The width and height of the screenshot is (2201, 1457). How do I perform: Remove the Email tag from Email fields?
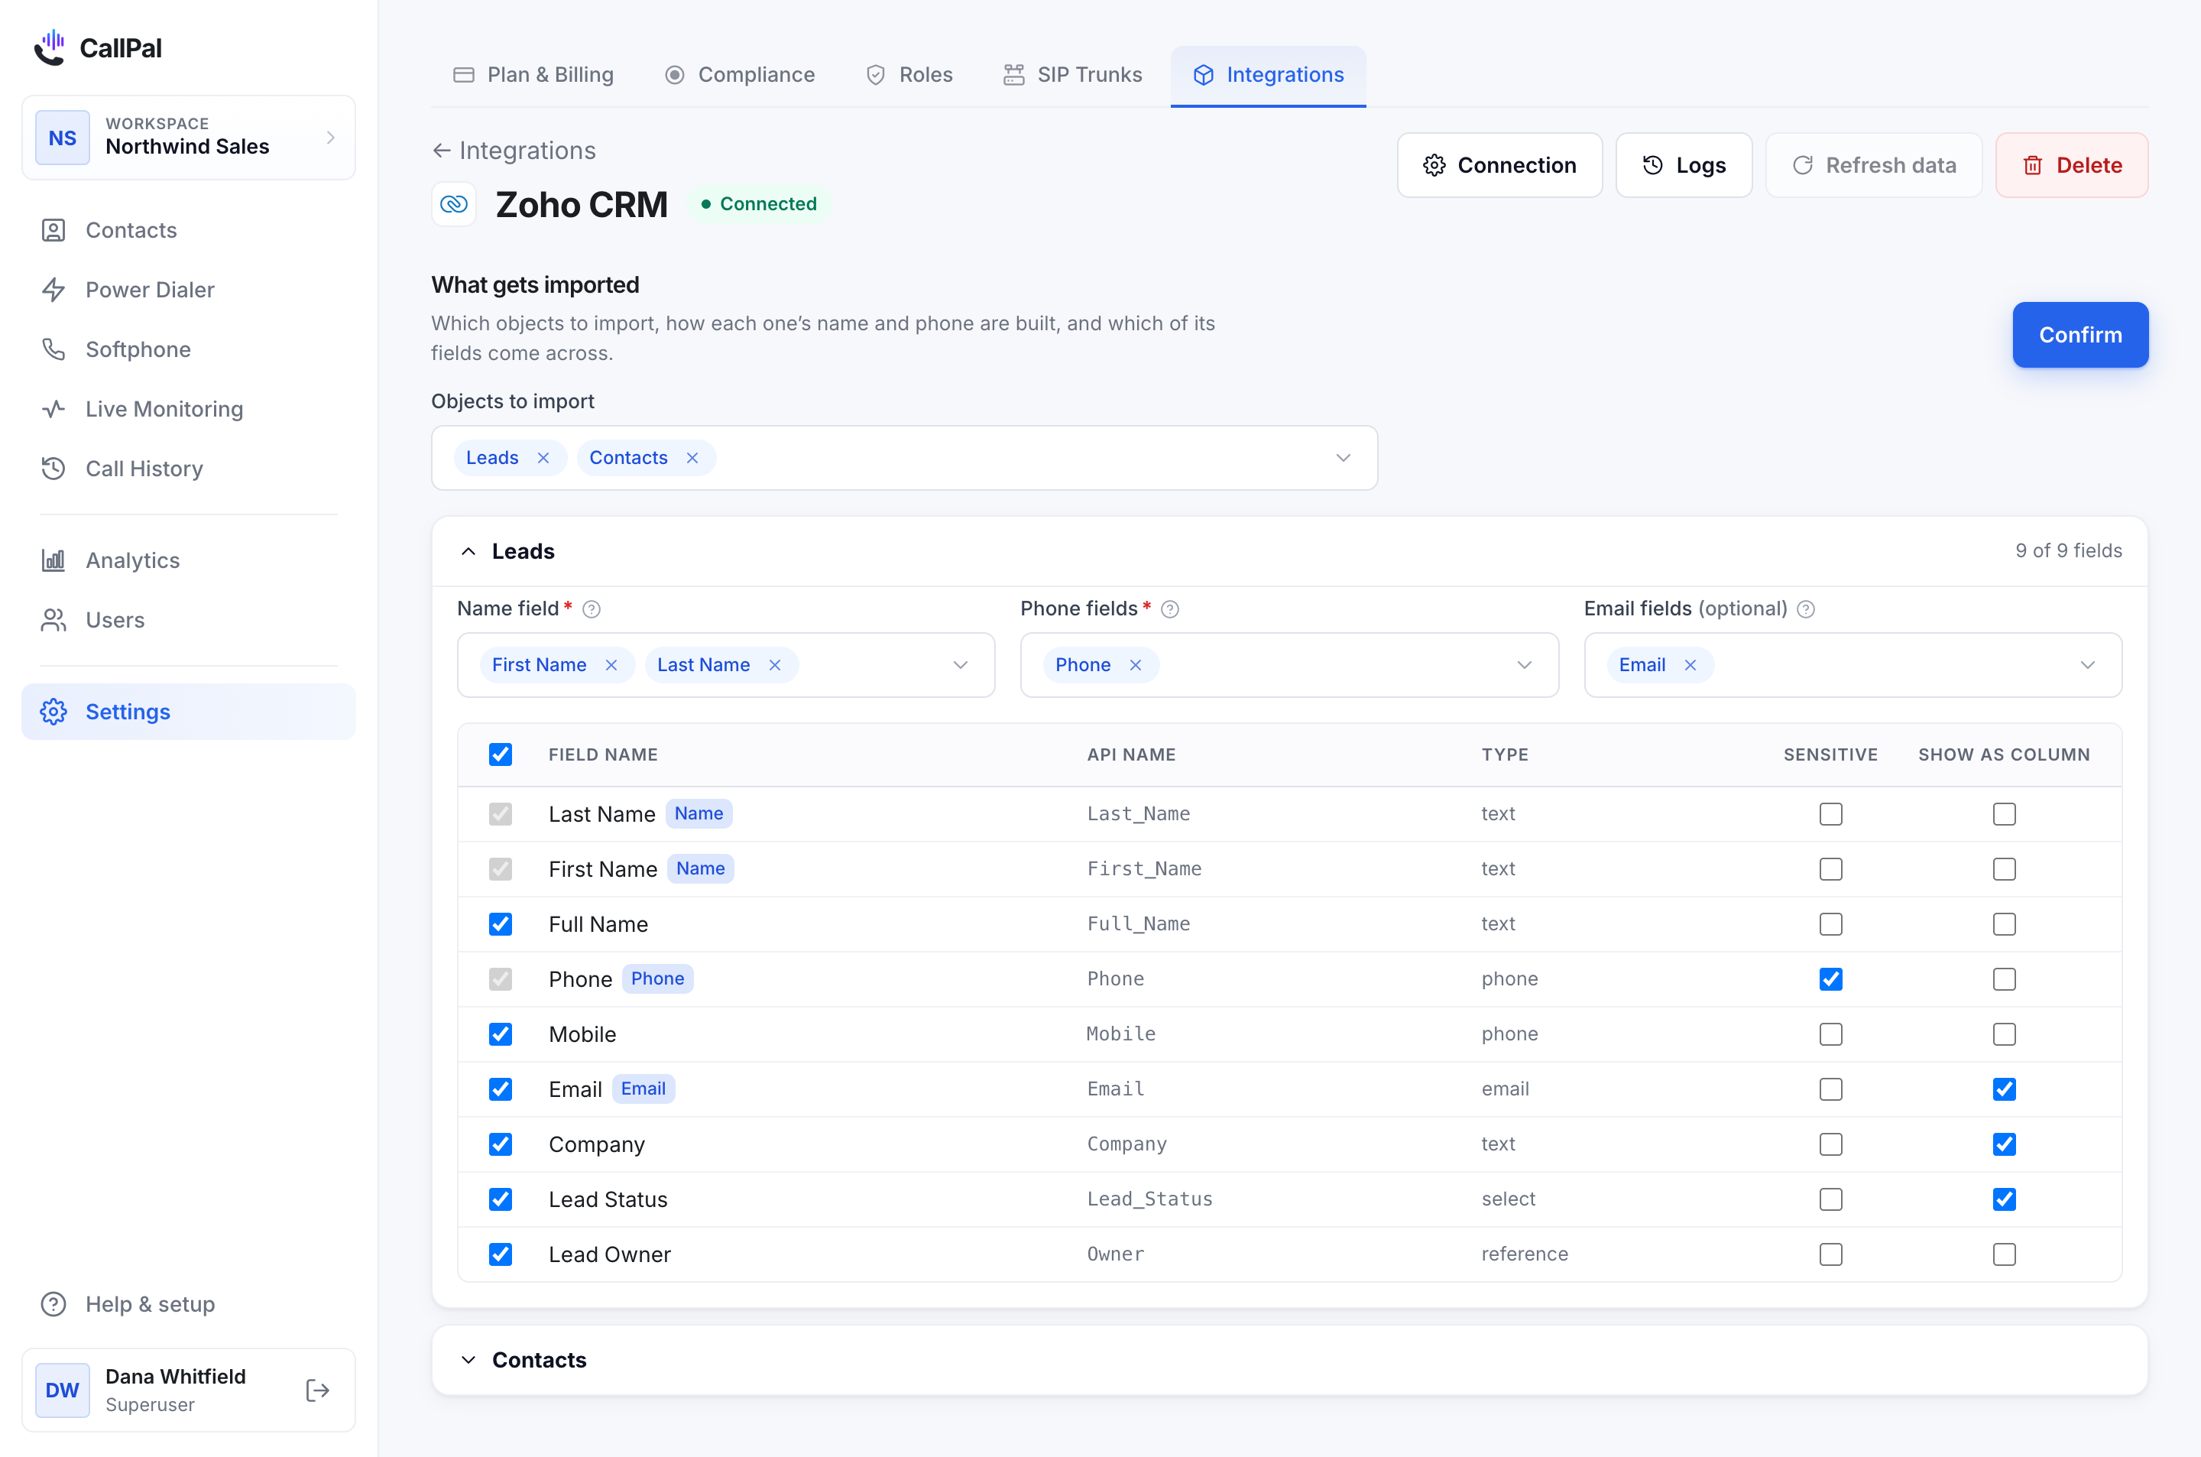[x=1690, y=665]
